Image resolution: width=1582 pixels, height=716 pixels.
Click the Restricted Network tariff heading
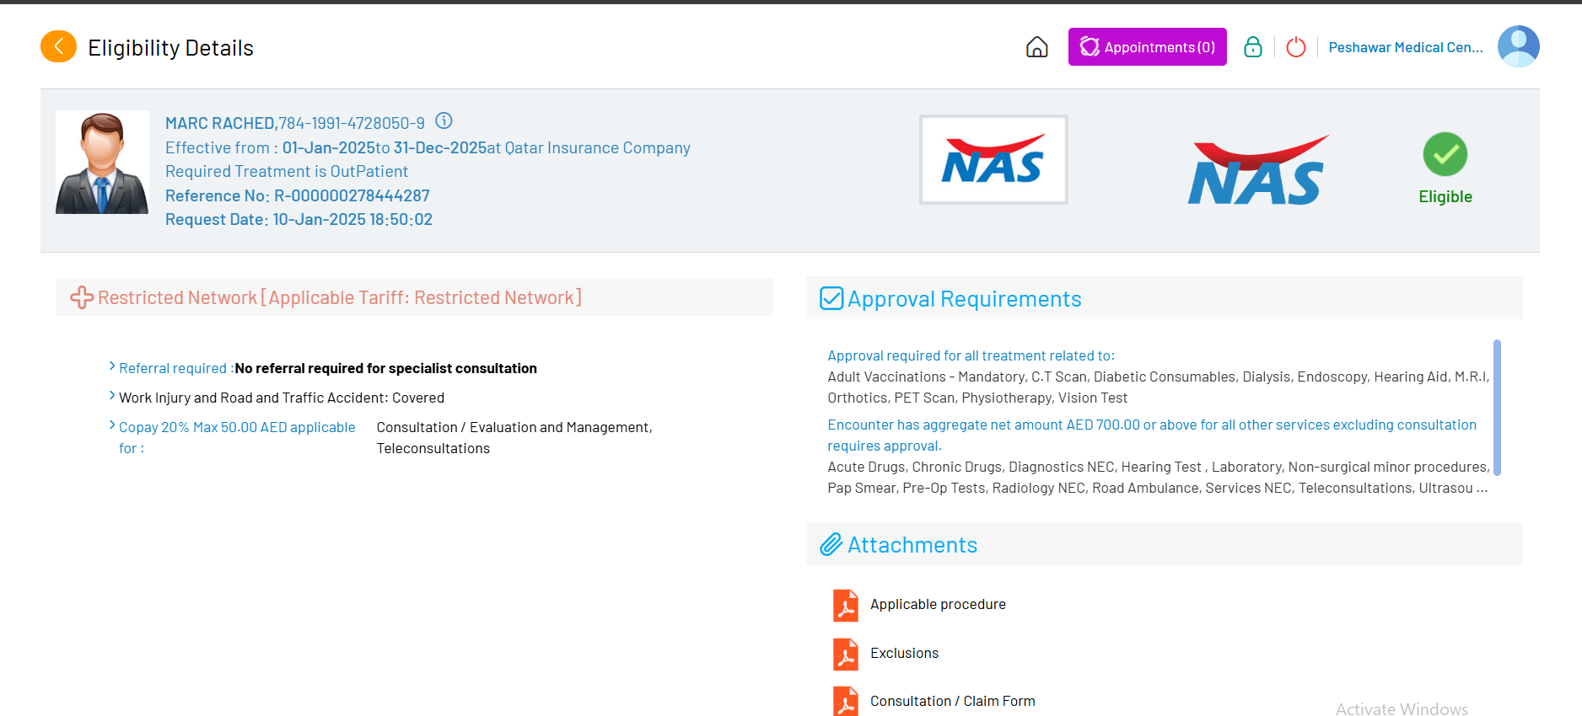click(340, 297)
